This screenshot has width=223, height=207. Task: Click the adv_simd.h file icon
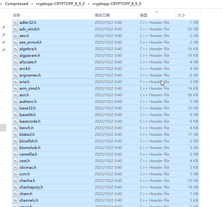[x=16, y=29]
